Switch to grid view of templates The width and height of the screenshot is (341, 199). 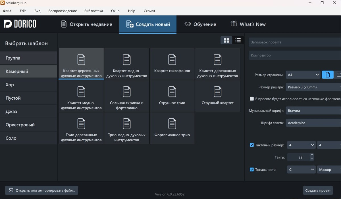pos(226,40)
